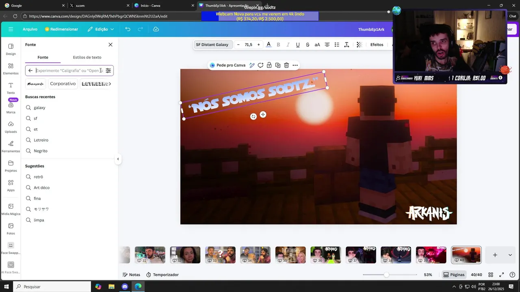Open the Texto sidebar tool
The image size is (520, 292).
[11, 88]
